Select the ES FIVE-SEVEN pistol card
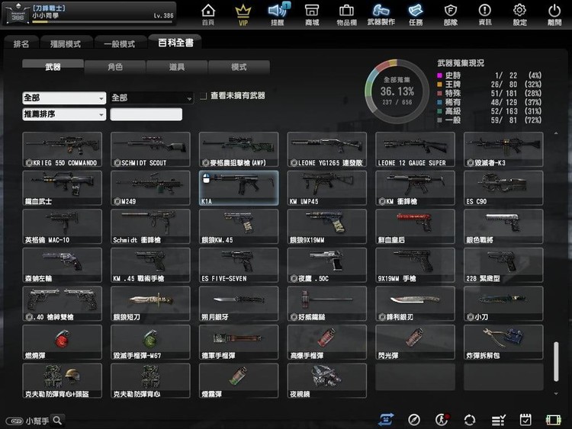Image resolution: width=572 pixels, height=429 pixels. [239, 265]
